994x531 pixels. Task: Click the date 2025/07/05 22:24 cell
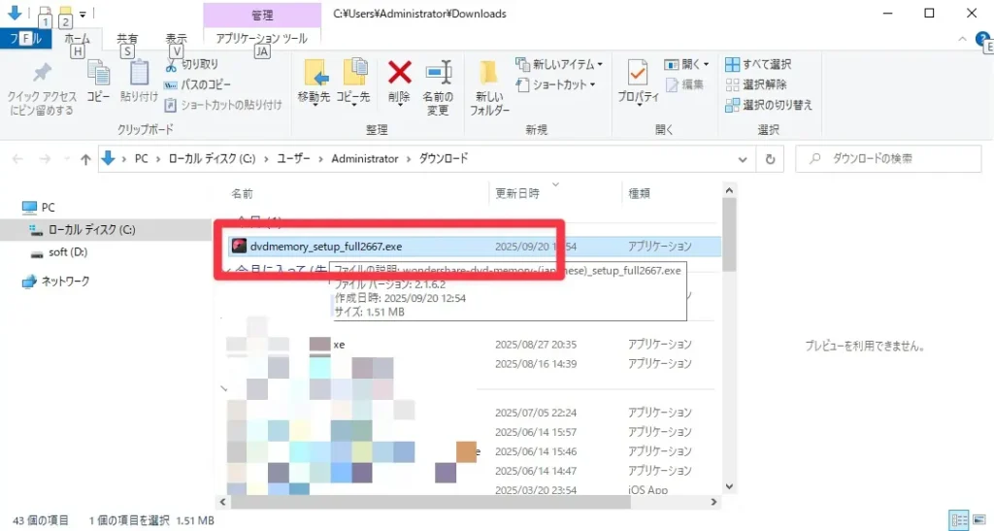pos(536,413)
